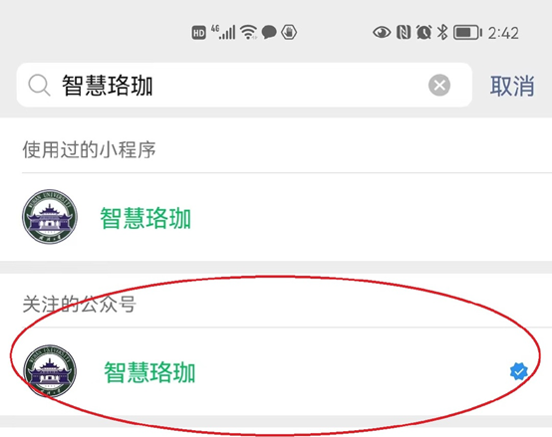Tap the Wi-Fi status icon

coord(248,32)
